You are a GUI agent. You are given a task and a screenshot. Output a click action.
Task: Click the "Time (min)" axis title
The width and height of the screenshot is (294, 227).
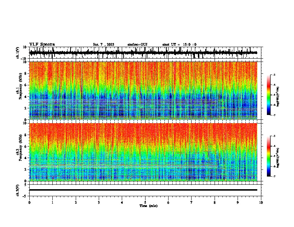(x=148, y=206)
